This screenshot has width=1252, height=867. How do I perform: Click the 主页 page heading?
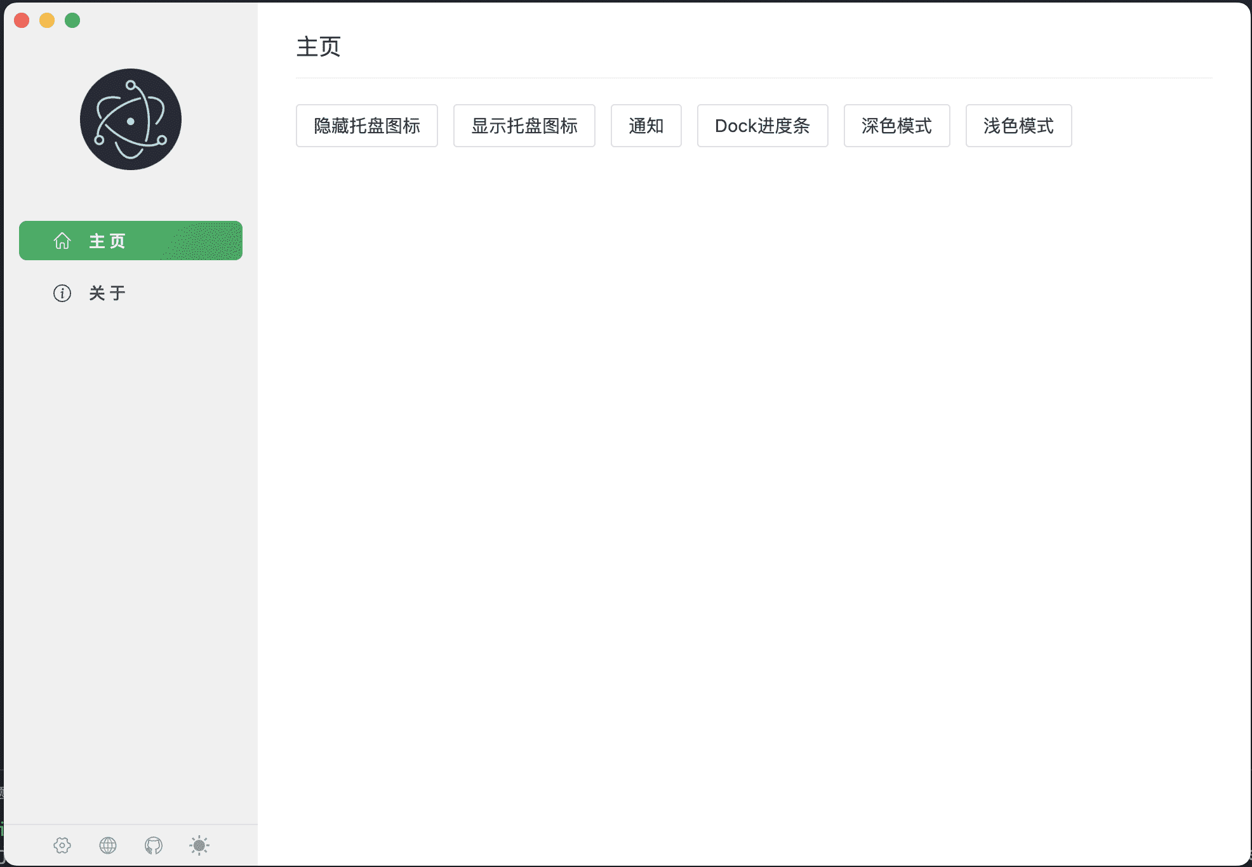click(x=319, y=47)
